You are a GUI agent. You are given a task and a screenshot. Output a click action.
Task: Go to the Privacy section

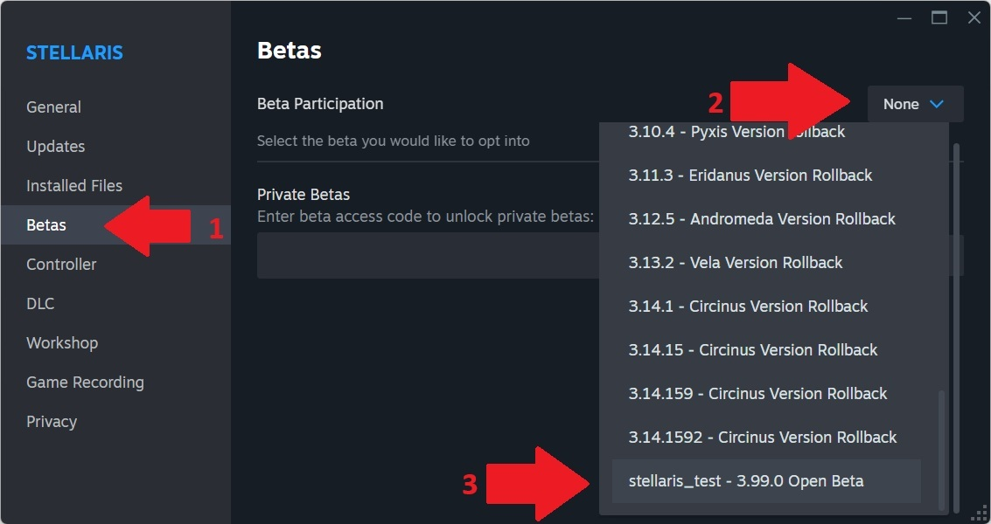(x=52, y=422)
